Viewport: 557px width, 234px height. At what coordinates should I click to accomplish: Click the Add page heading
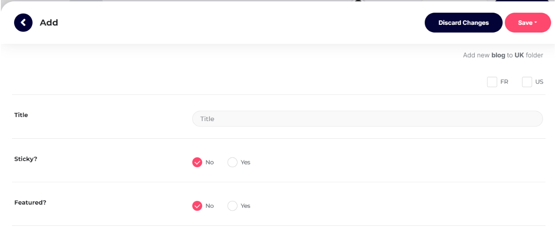point(49,23)
